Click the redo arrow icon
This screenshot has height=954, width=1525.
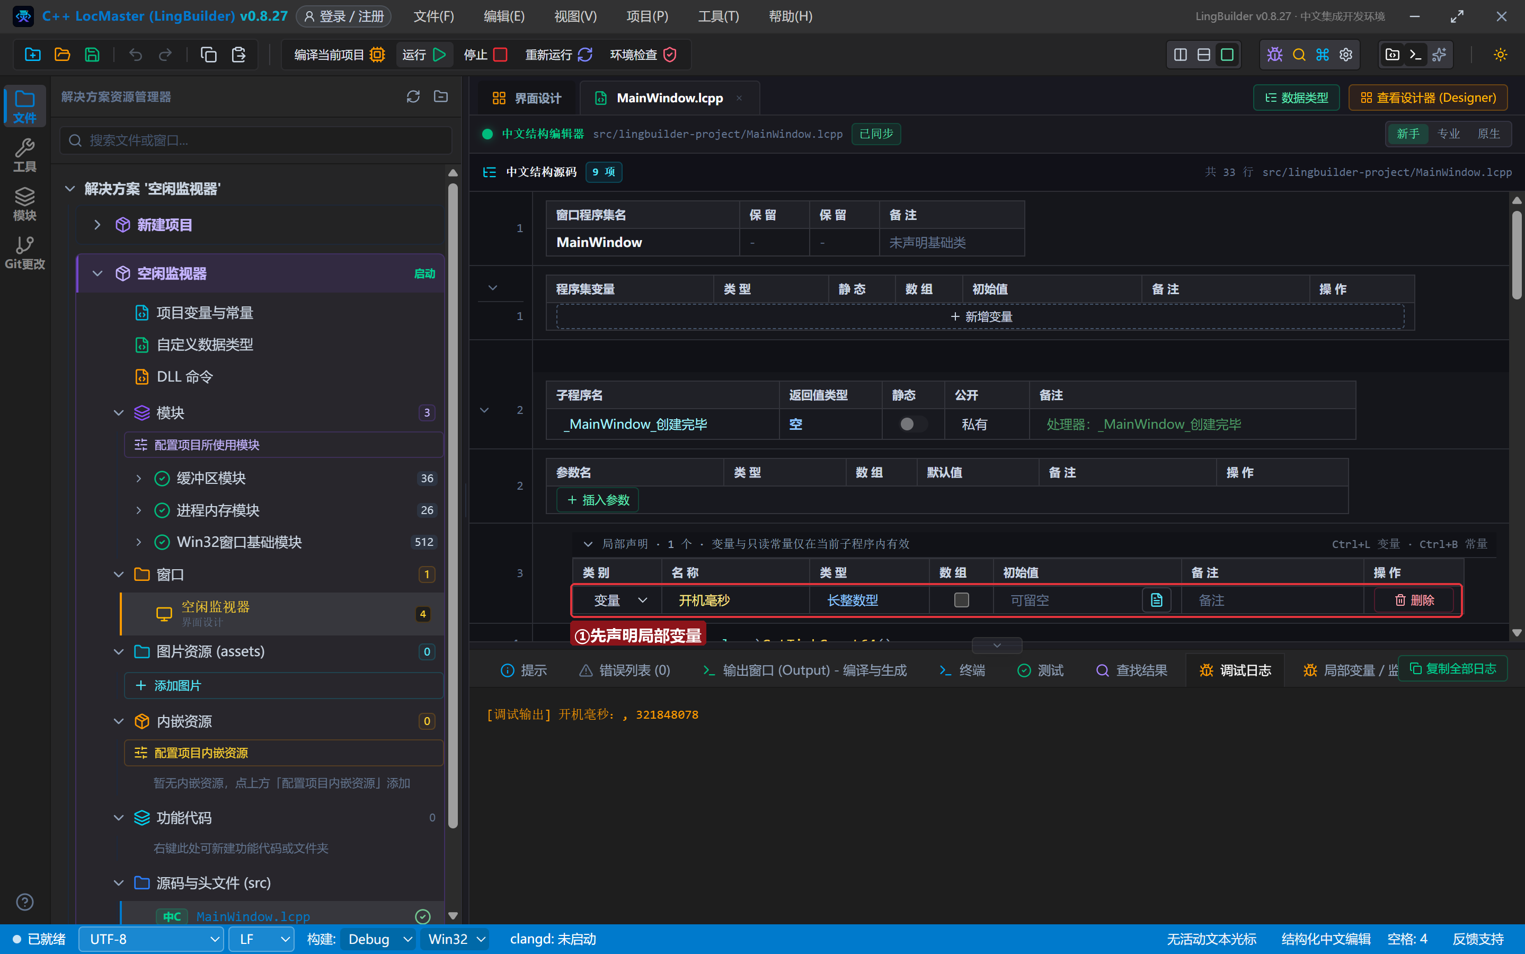(165, 55)
